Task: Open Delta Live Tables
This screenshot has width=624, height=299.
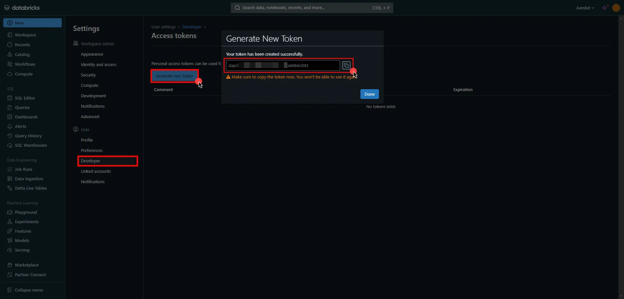Action: coord(31,188)
